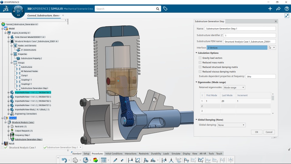Collapse the Eigenmodes (Mode range) section
The height and width of the screenshot is (164, 291).
click(196, 82)
